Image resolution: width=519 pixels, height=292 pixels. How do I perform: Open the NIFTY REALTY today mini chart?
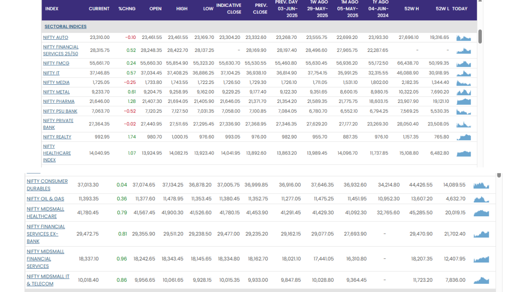pos(463,137)
